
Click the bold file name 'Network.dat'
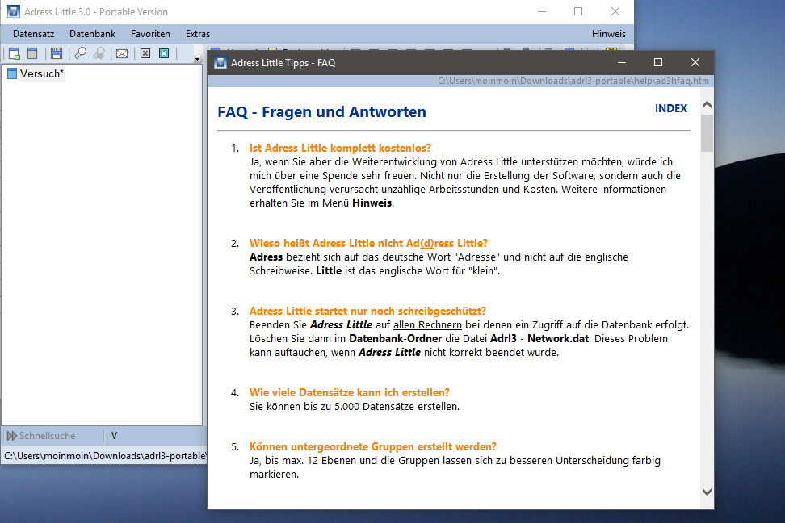point(558,339)
